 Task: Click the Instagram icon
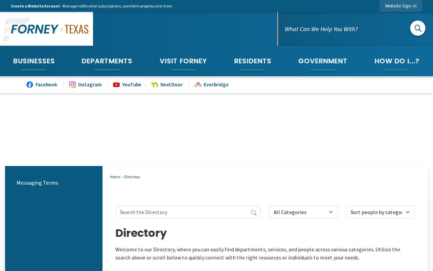[72, 85]
